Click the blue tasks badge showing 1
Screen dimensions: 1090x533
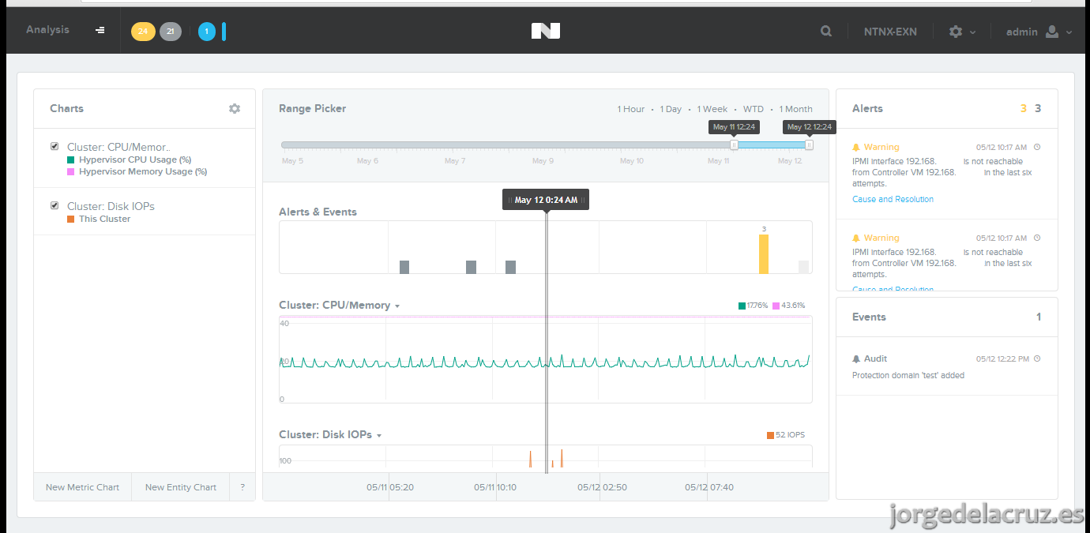(x=207, y=32)
